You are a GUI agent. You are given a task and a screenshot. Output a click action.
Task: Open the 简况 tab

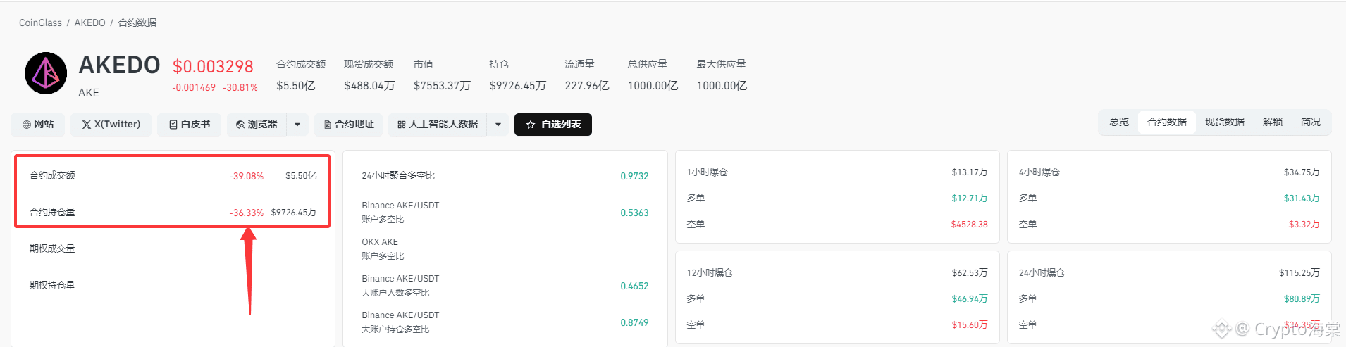[x=1311, y=122]
